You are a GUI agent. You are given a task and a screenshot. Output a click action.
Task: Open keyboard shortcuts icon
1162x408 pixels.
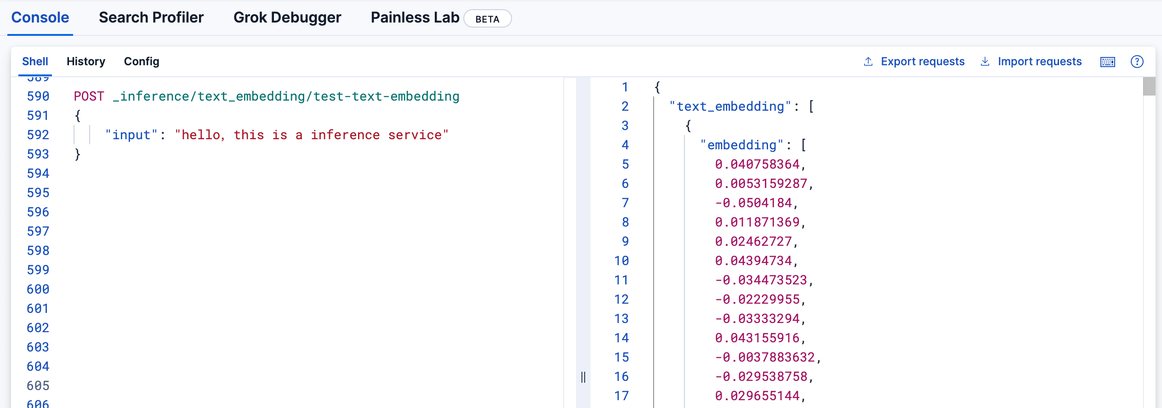(1108, 62)
